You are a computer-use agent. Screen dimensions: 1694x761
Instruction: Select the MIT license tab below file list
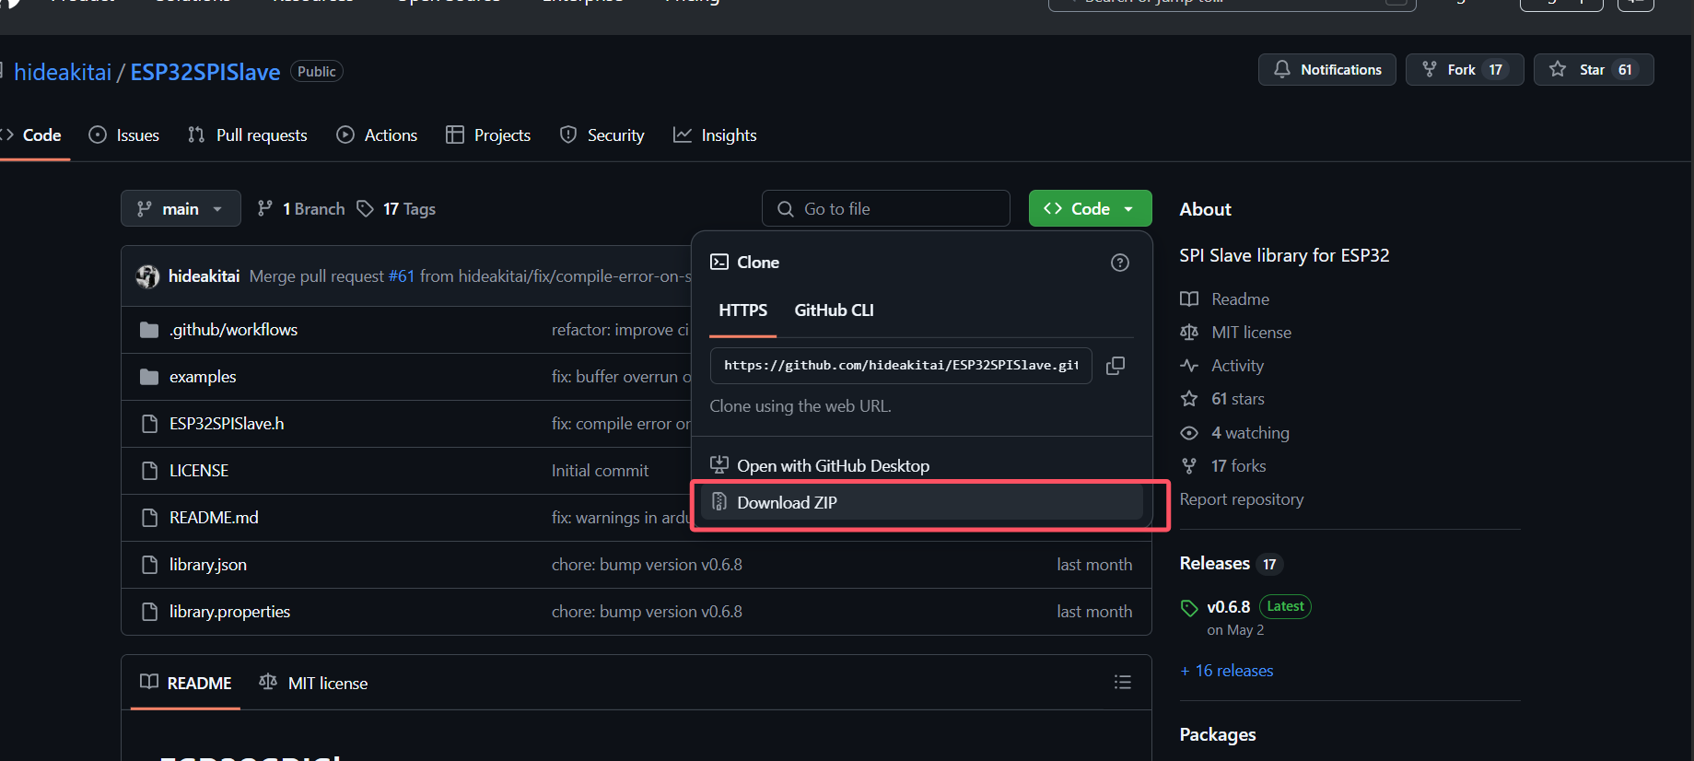coord(314,683)
